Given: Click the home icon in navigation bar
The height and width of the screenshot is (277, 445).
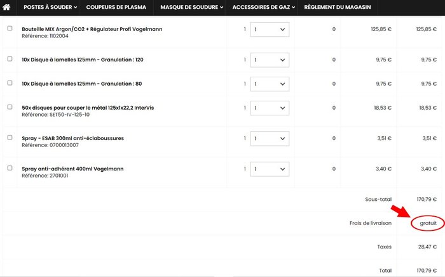Looking at the screenshot, I should pos(9,8).
